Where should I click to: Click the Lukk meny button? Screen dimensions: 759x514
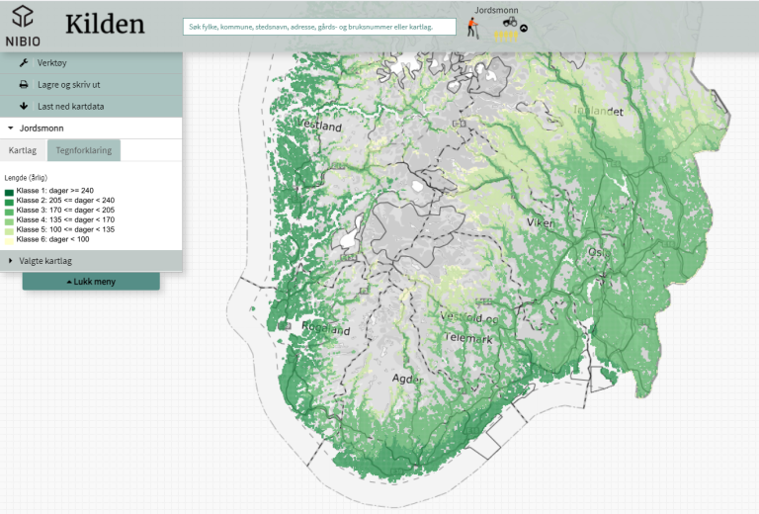pyautogui.click(x=91, y=281)
